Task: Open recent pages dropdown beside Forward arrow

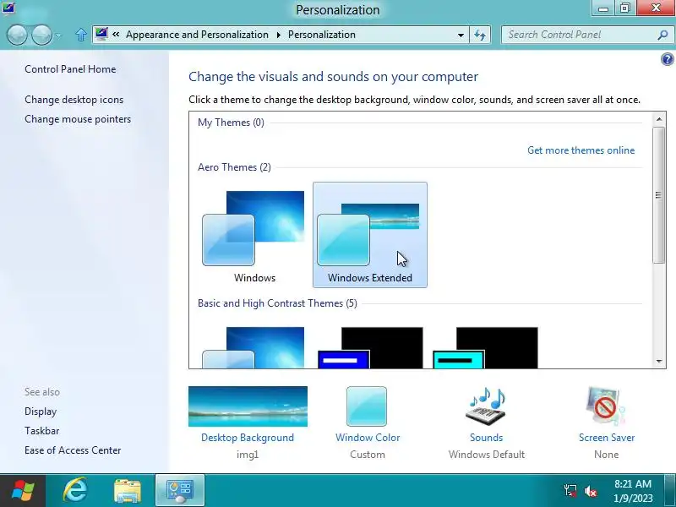Action: point(58,35)
